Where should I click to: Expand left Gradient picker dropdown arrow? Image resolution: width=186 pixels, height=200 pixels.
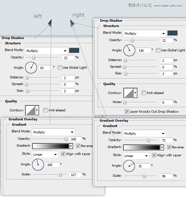coord(71,146)
